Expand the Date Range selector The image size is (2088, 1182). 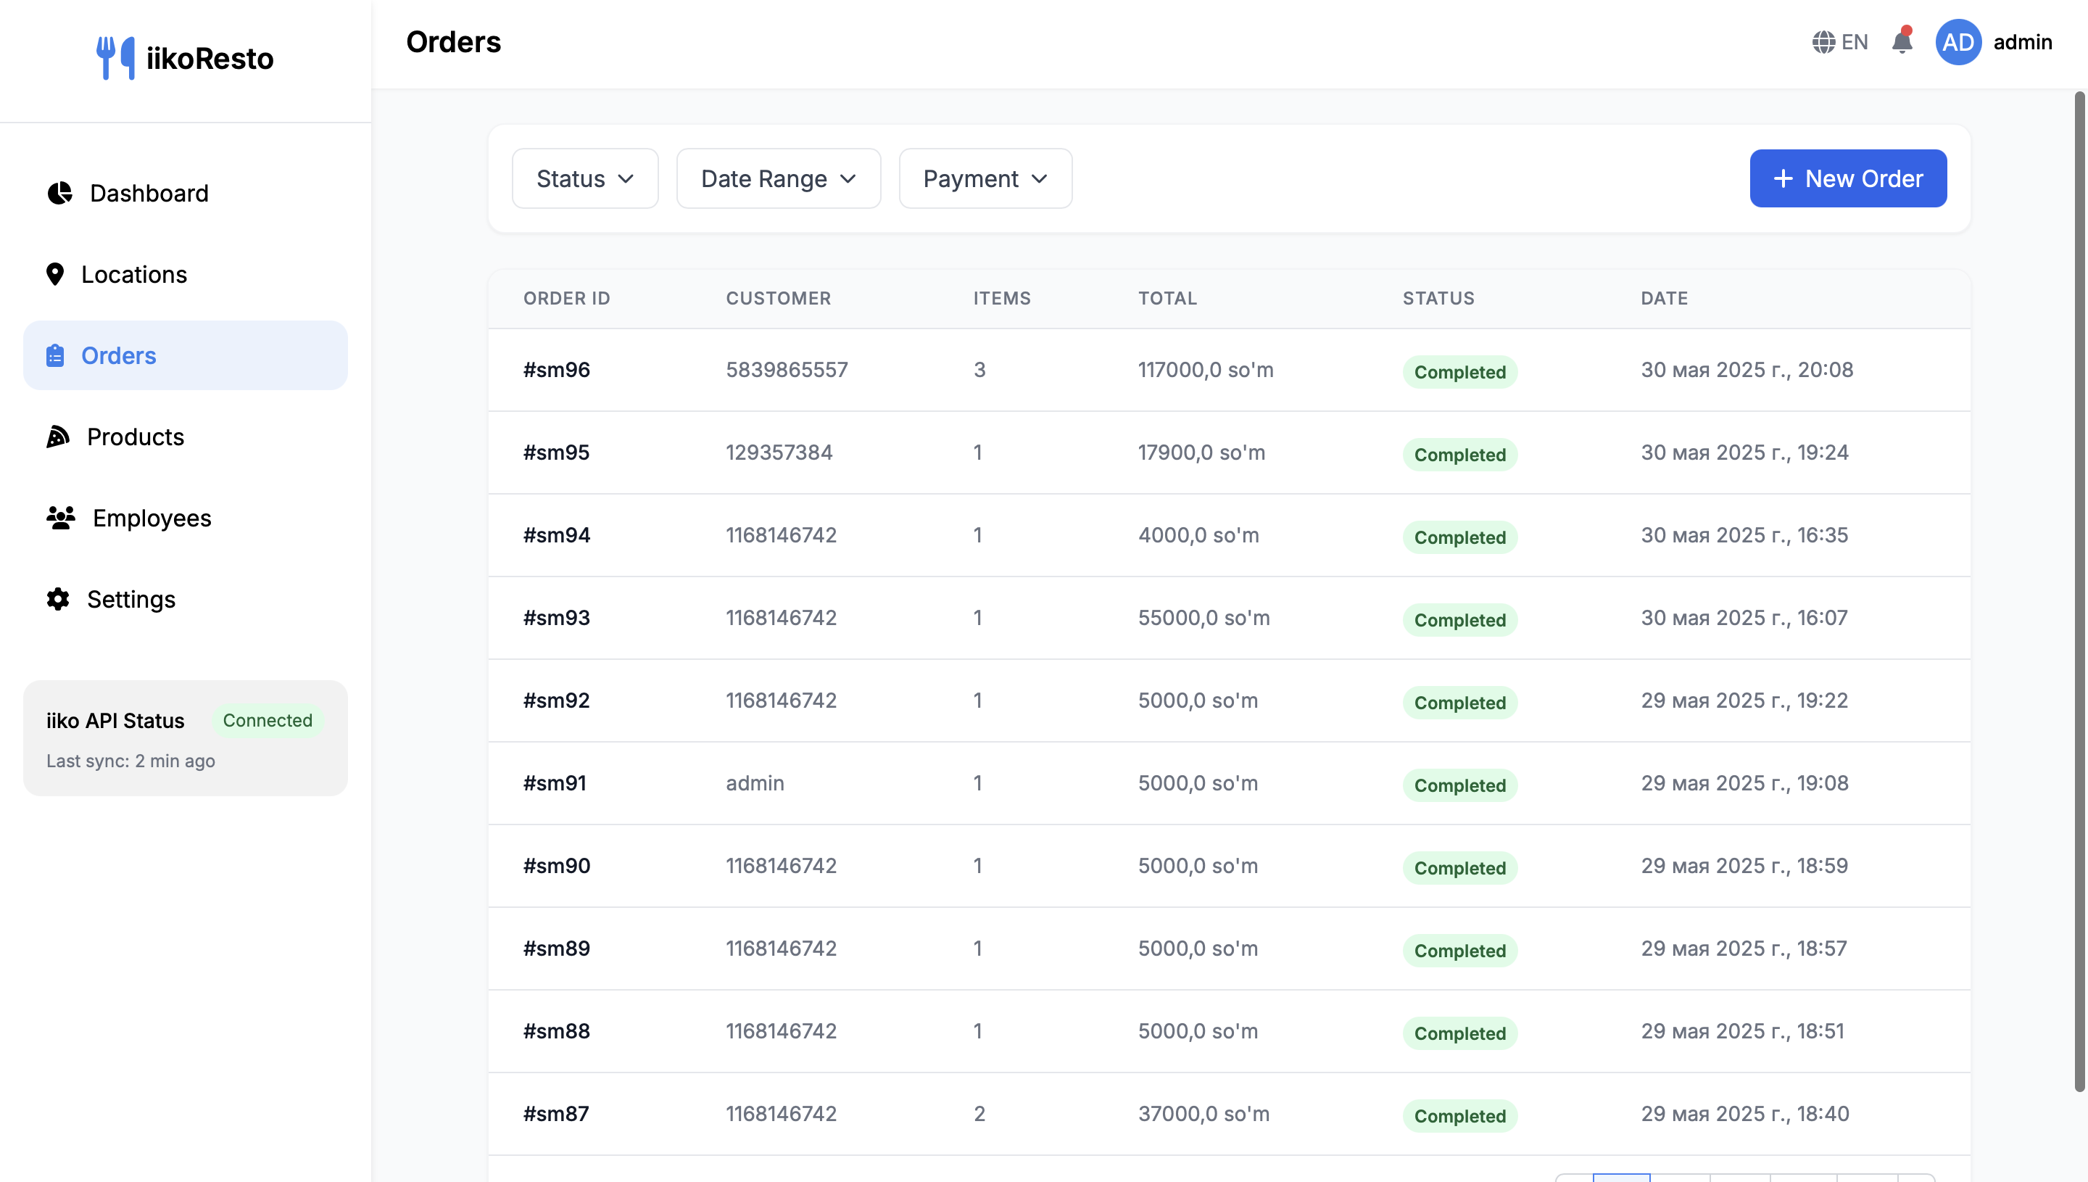pyautogui.click(x=777, y=178)
